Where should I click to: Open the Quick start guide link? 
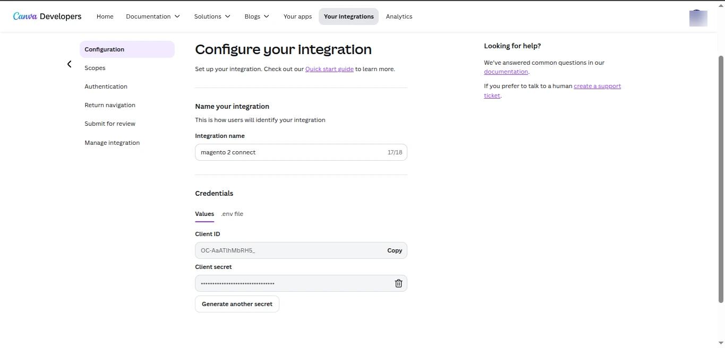tap(329, 69)
